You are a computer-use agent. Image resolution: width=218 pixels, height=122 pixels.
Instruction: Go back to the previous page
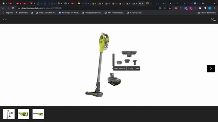[x=3, y=8]
